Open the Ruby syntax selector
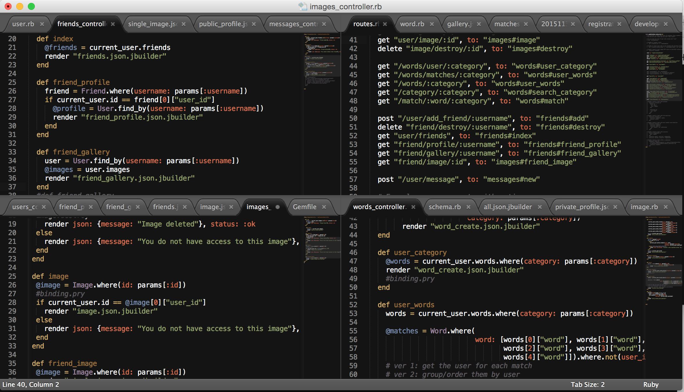This screenshot has width=684, height=392. [651, 384]
